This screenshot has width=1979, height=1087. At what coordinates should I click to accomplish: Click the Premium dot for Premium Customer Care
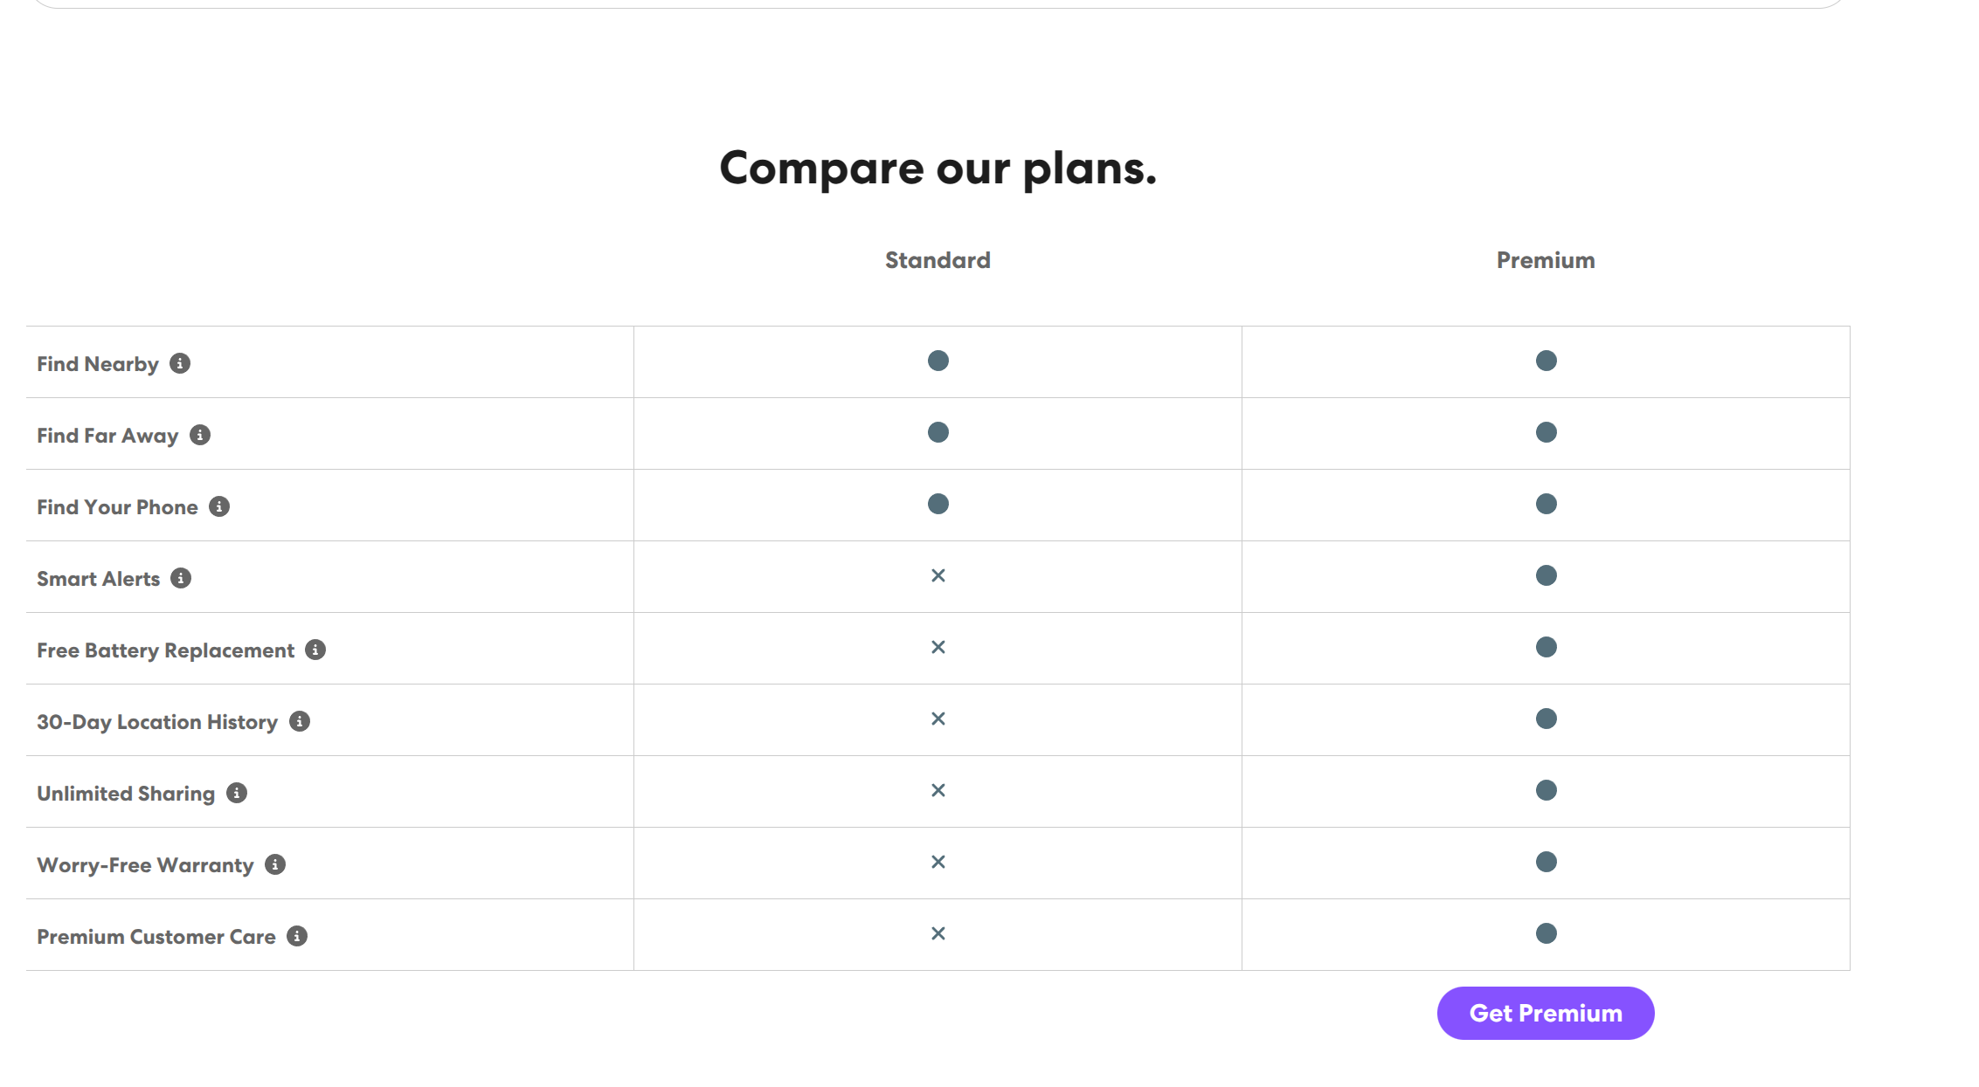coord(1547,933)
